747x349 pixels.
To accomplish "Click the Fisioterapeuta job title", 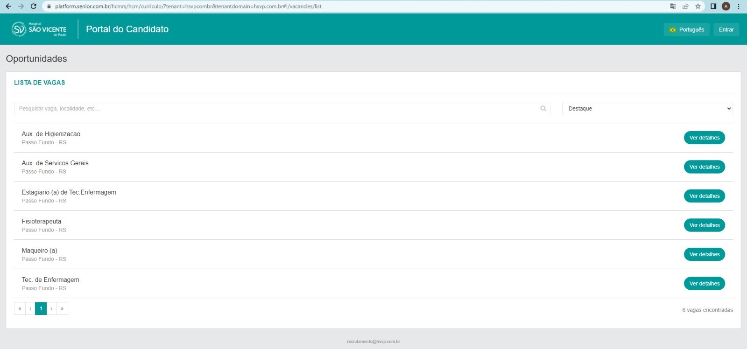I will pyautogui.click(x=42, y=221).
